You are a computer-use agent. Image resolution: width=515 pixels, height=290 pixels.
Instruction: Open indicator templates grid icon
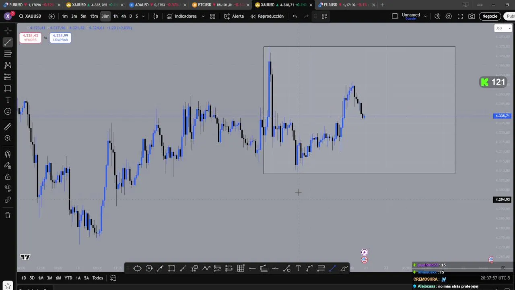point(212,16)
